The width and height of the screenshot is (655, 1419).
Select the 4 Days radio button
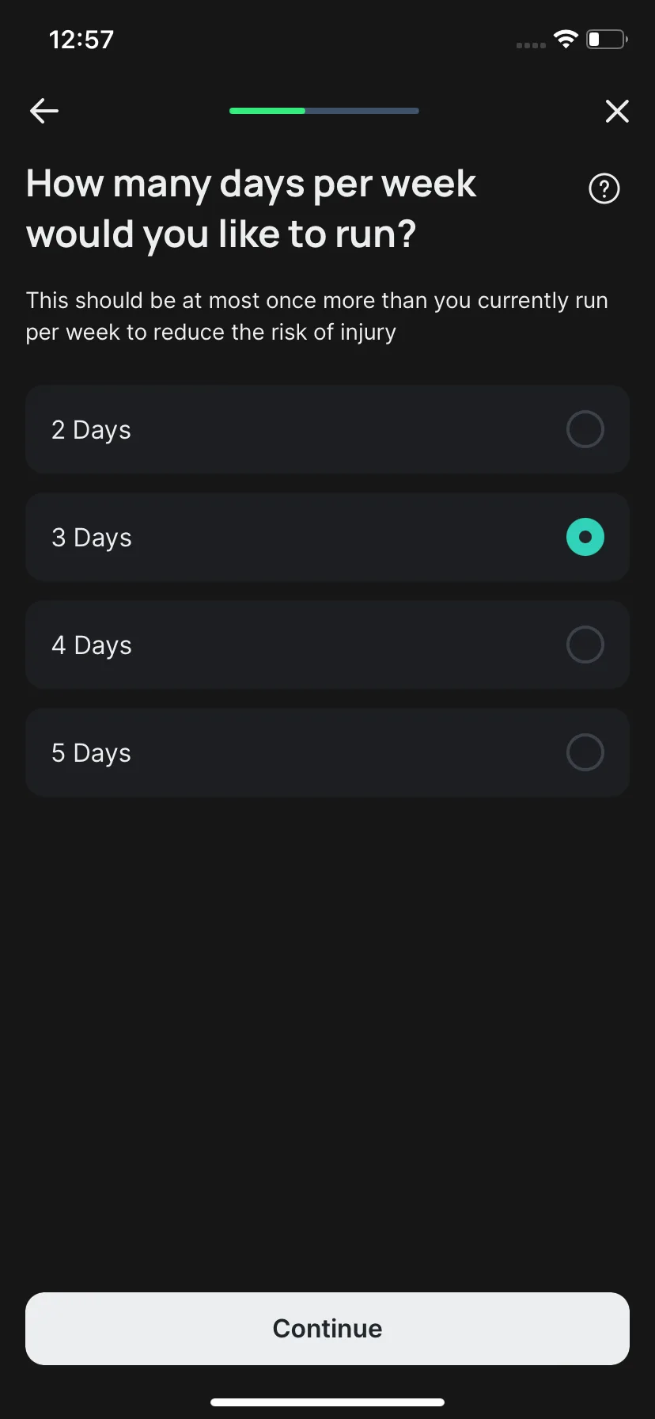coord(585,645)
